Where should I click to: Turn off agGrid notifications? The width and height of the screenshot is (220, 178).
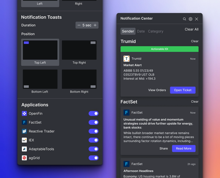point(93,158)
